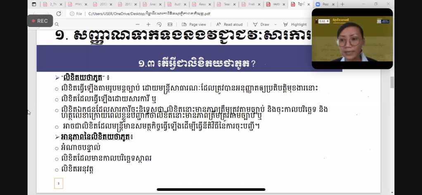The width and height of the screenshot is (422, 195).
Task: Refresh the current browser page
Action: coord(59,14)
